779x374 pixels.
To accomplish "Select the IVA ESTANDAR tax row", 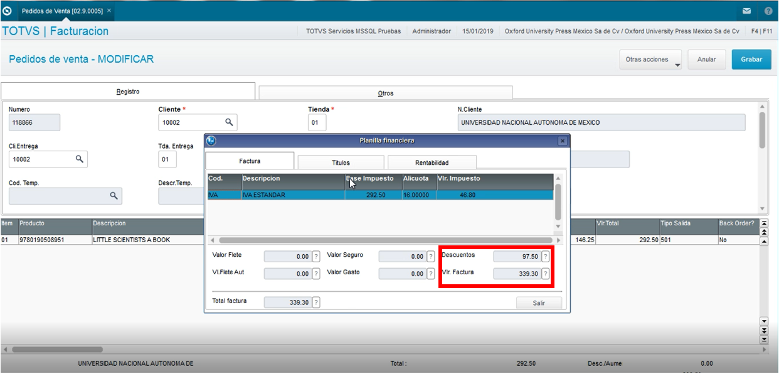I will pyautogui.click(x=381, y=195).
